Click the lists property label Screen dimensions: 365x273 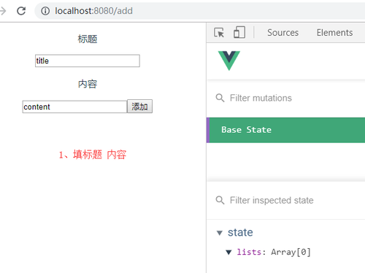[249, 252]
